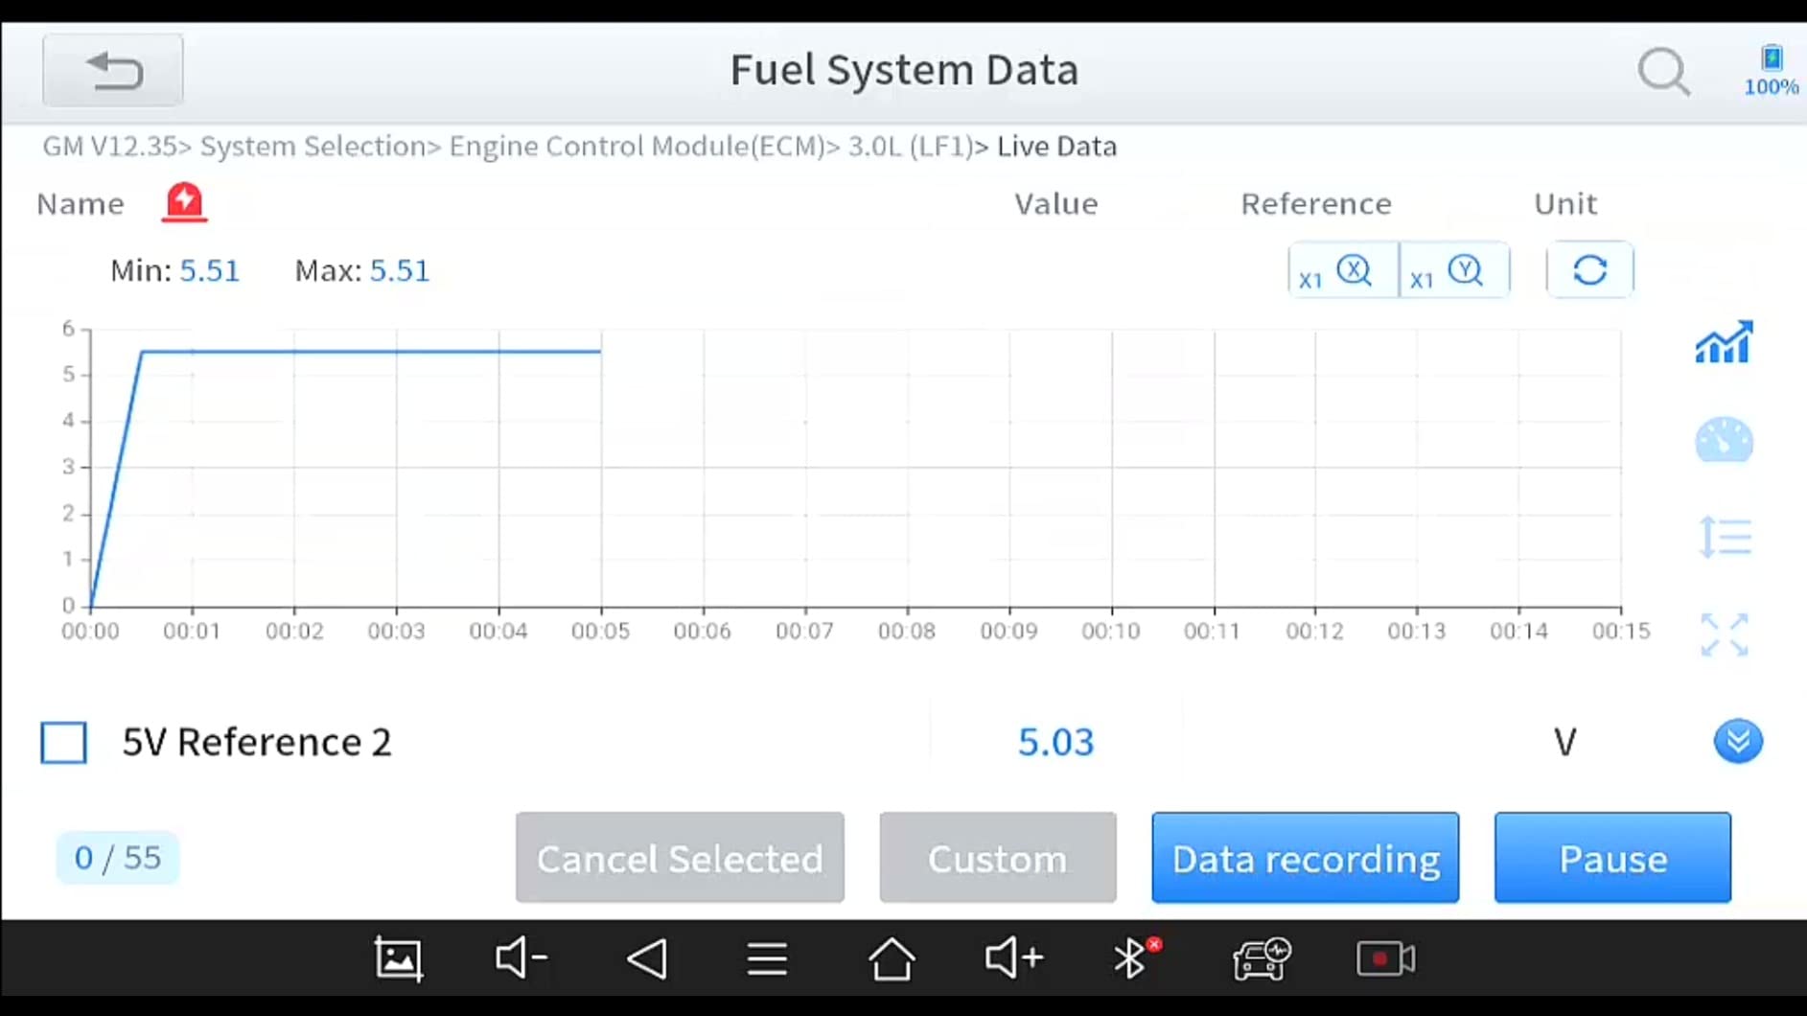1807x1016 pixels.
Task: Zoom the graph Y axis
Action: pos(1453,271)
